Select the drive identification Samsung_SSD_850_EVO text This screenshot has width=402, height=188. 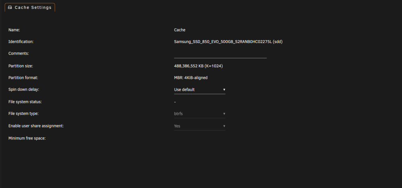coord(228,41)
